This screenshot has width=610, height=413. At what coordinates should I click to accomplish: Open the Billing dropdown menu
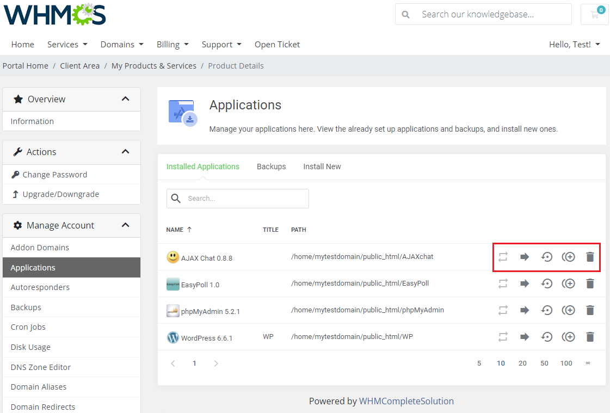(x=172, y=44)
